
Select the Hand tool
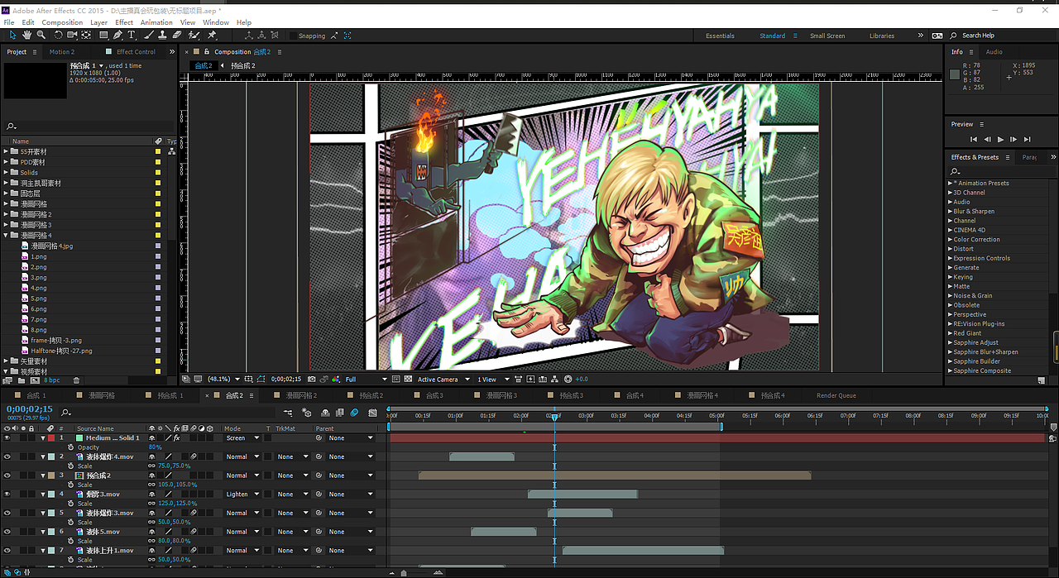point(27,36)
